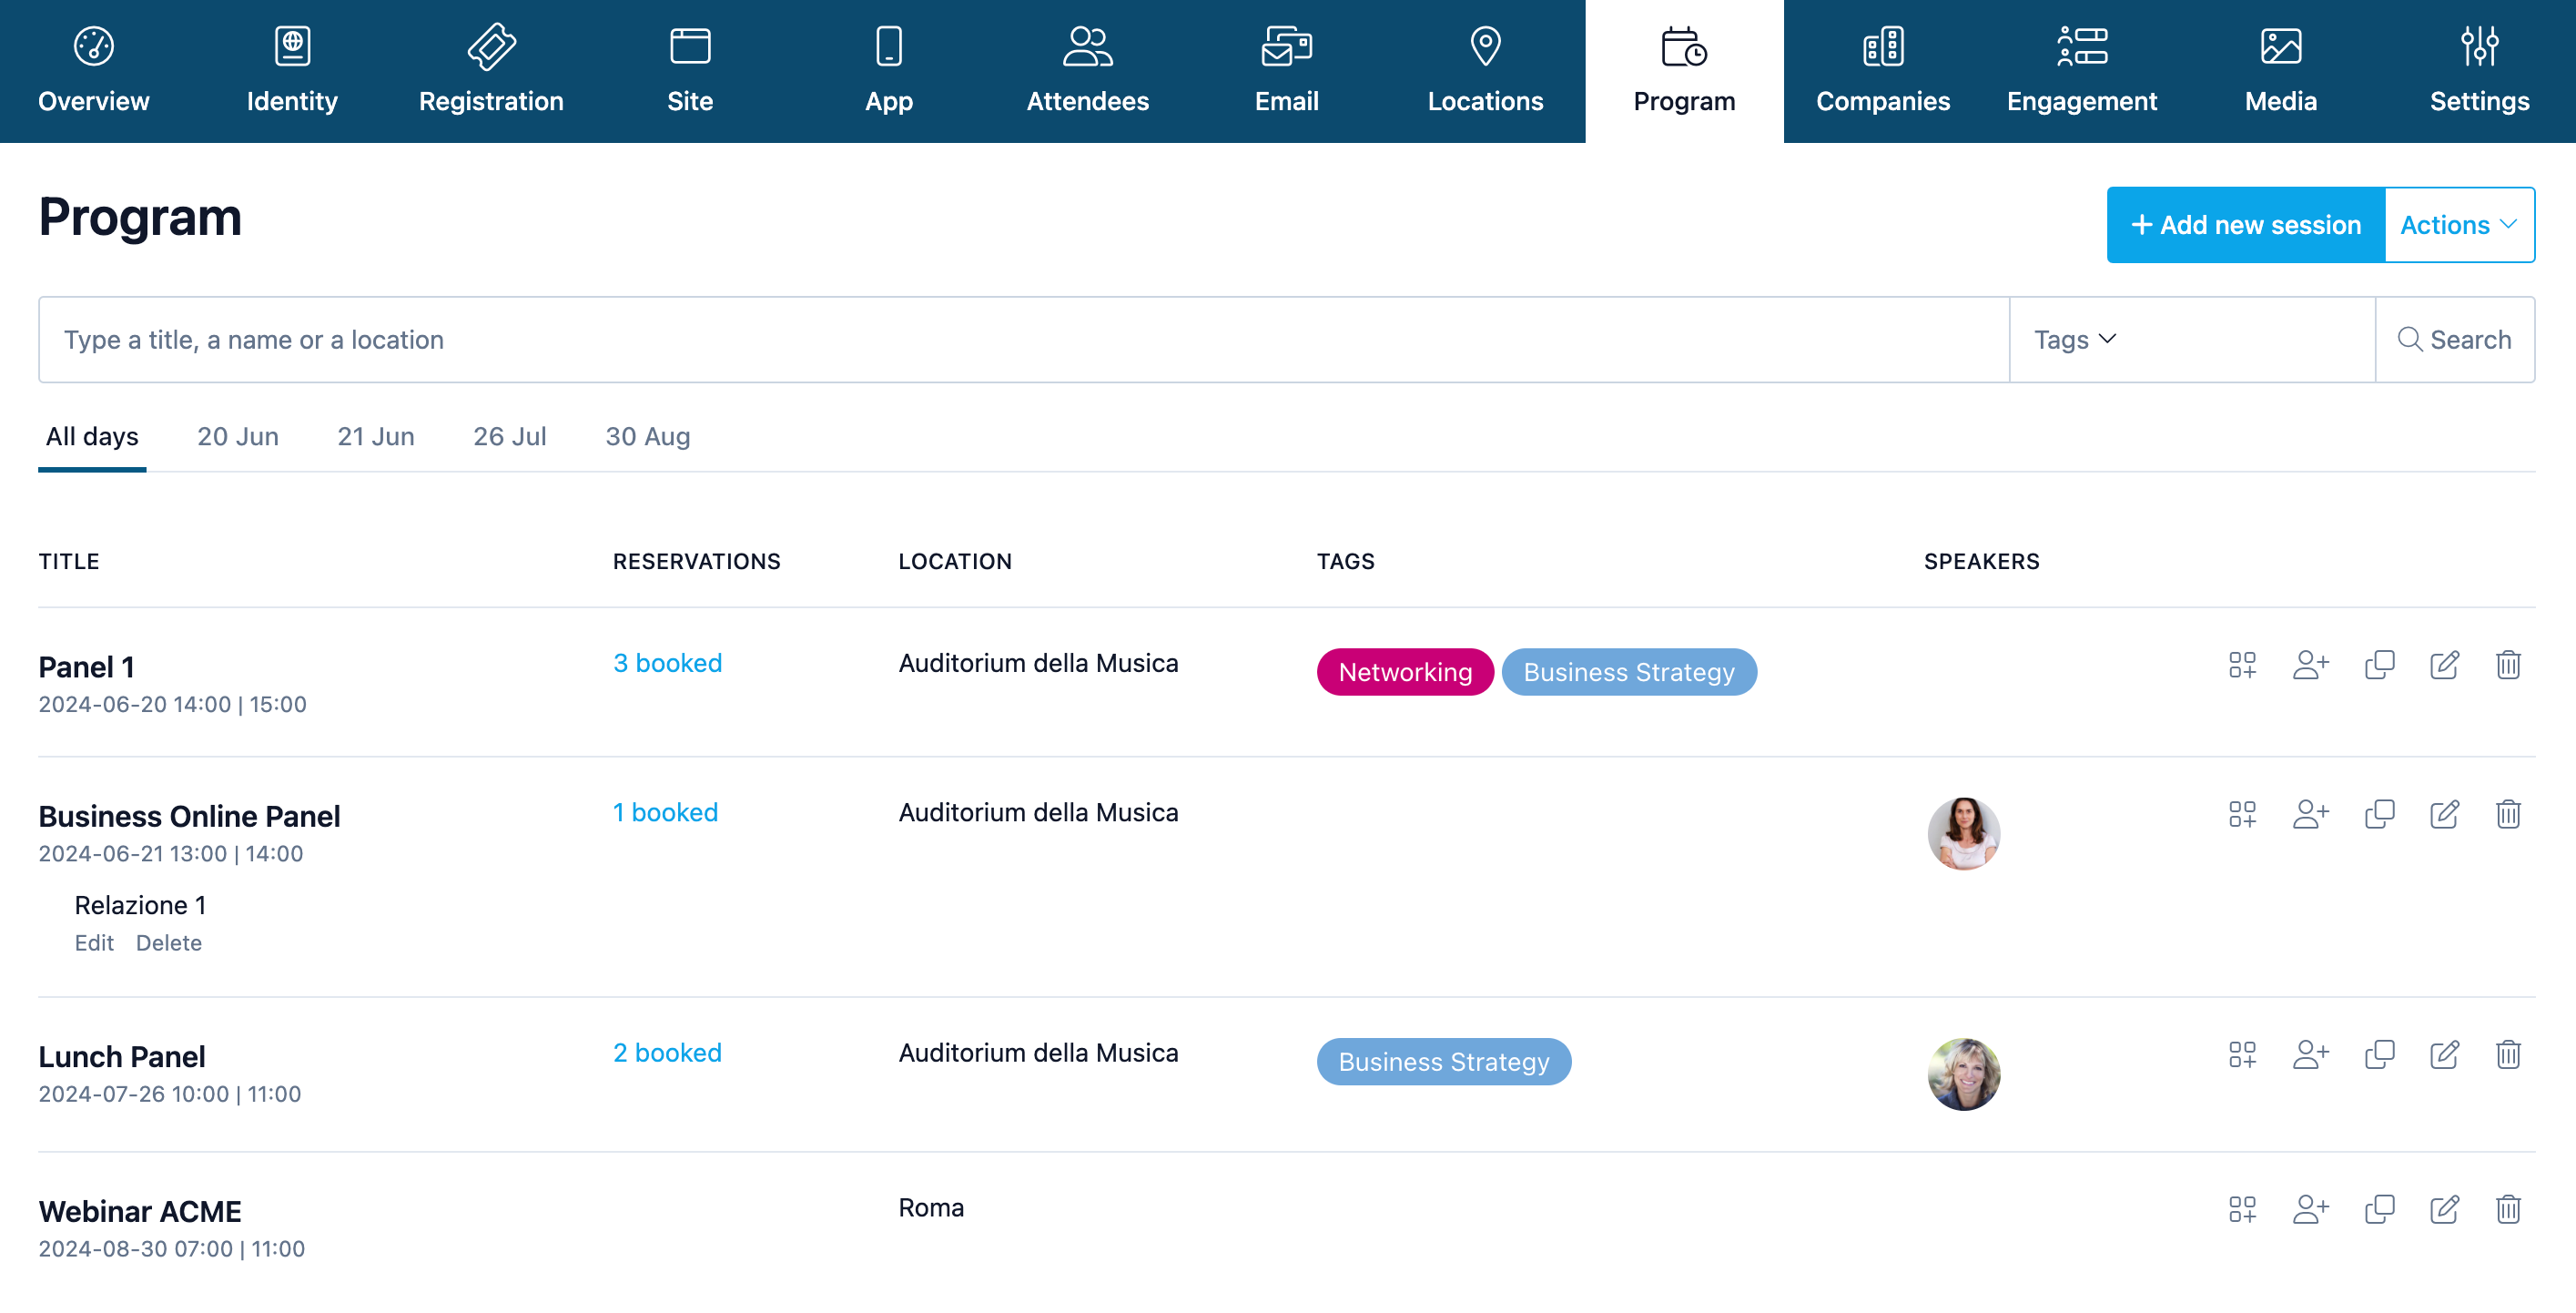Go to the Engagement section
Screen dimensions: 2576x1313
pyautogui.click(x=2082, y=71)
